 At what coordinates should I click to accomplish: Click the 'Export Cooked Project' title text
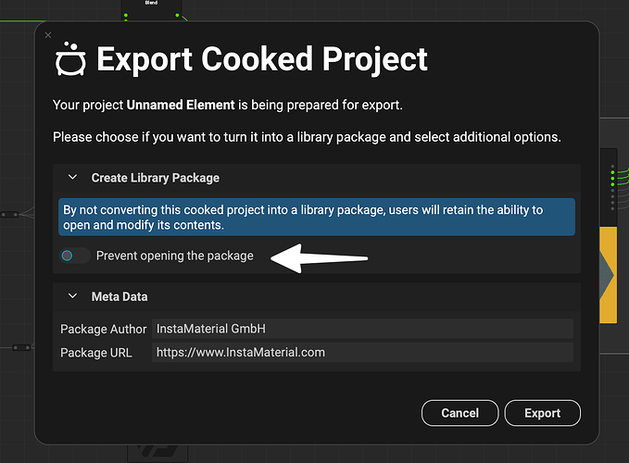[262, 59]
